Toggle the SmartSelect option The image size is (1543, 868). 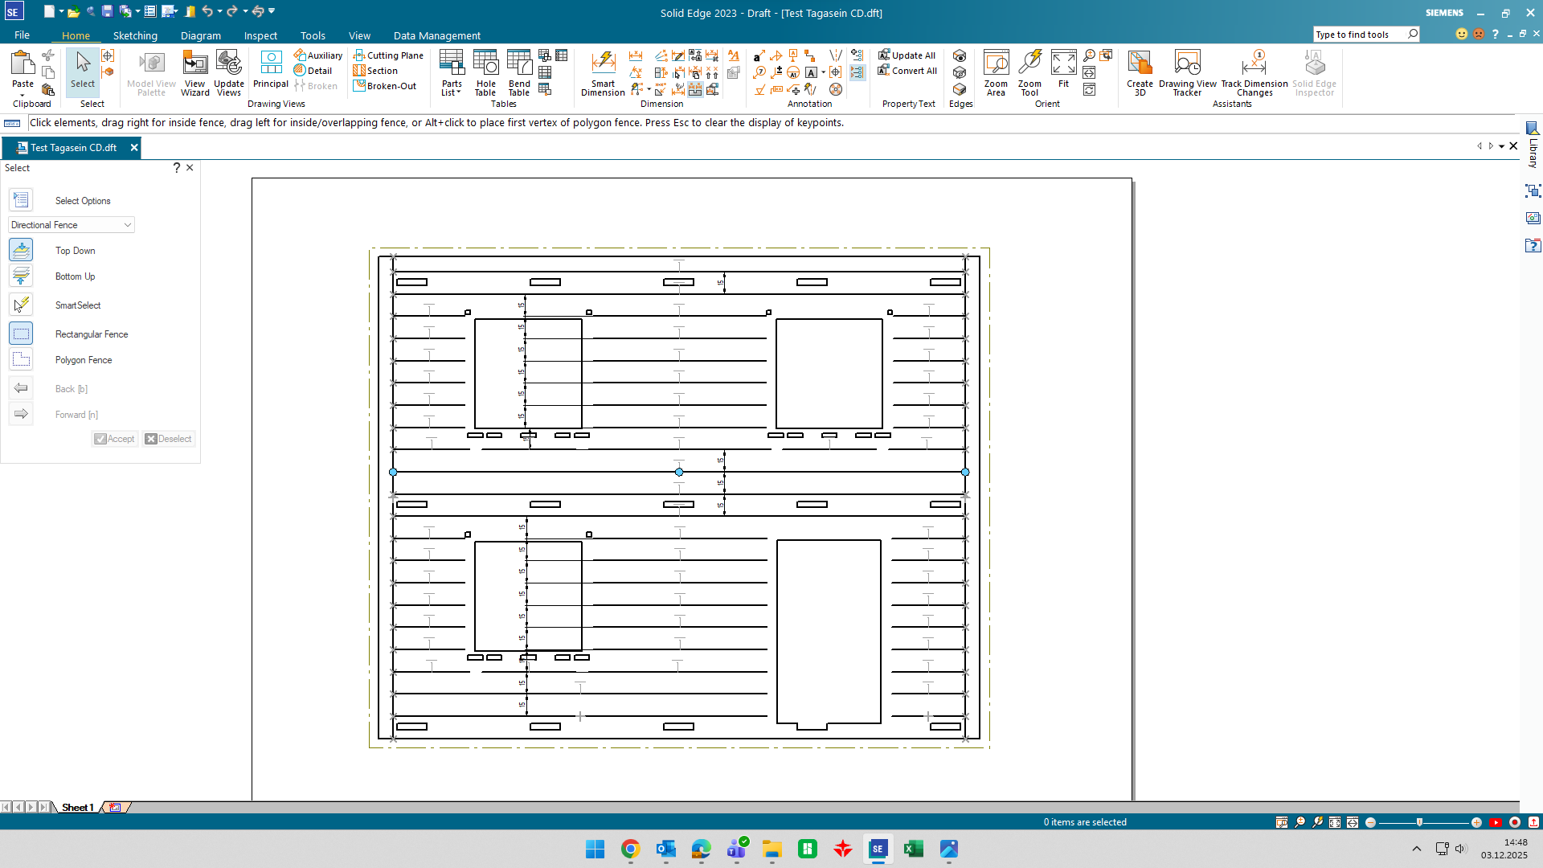point(21,305)
